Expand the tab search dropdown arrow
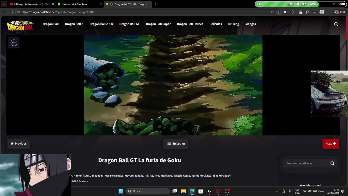This screenshot has height=196, width=348. [4, 4]
